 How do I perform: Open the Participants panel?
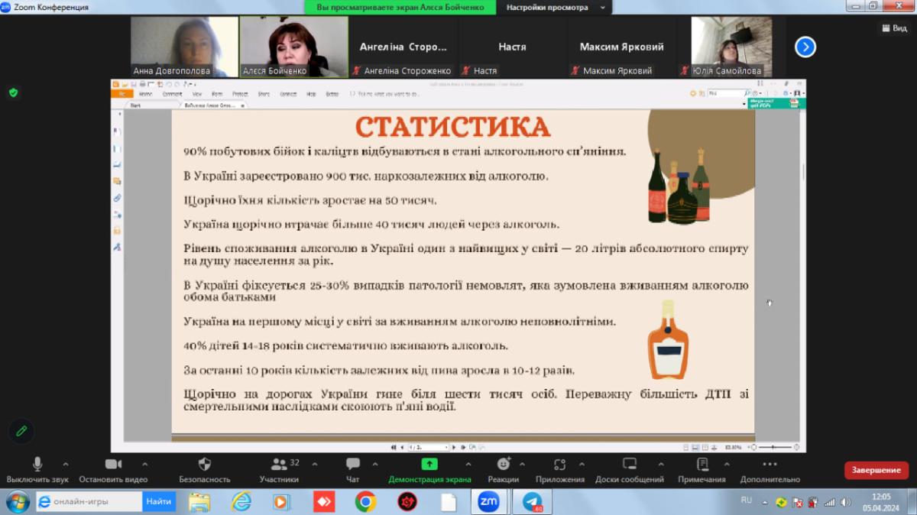279,465
